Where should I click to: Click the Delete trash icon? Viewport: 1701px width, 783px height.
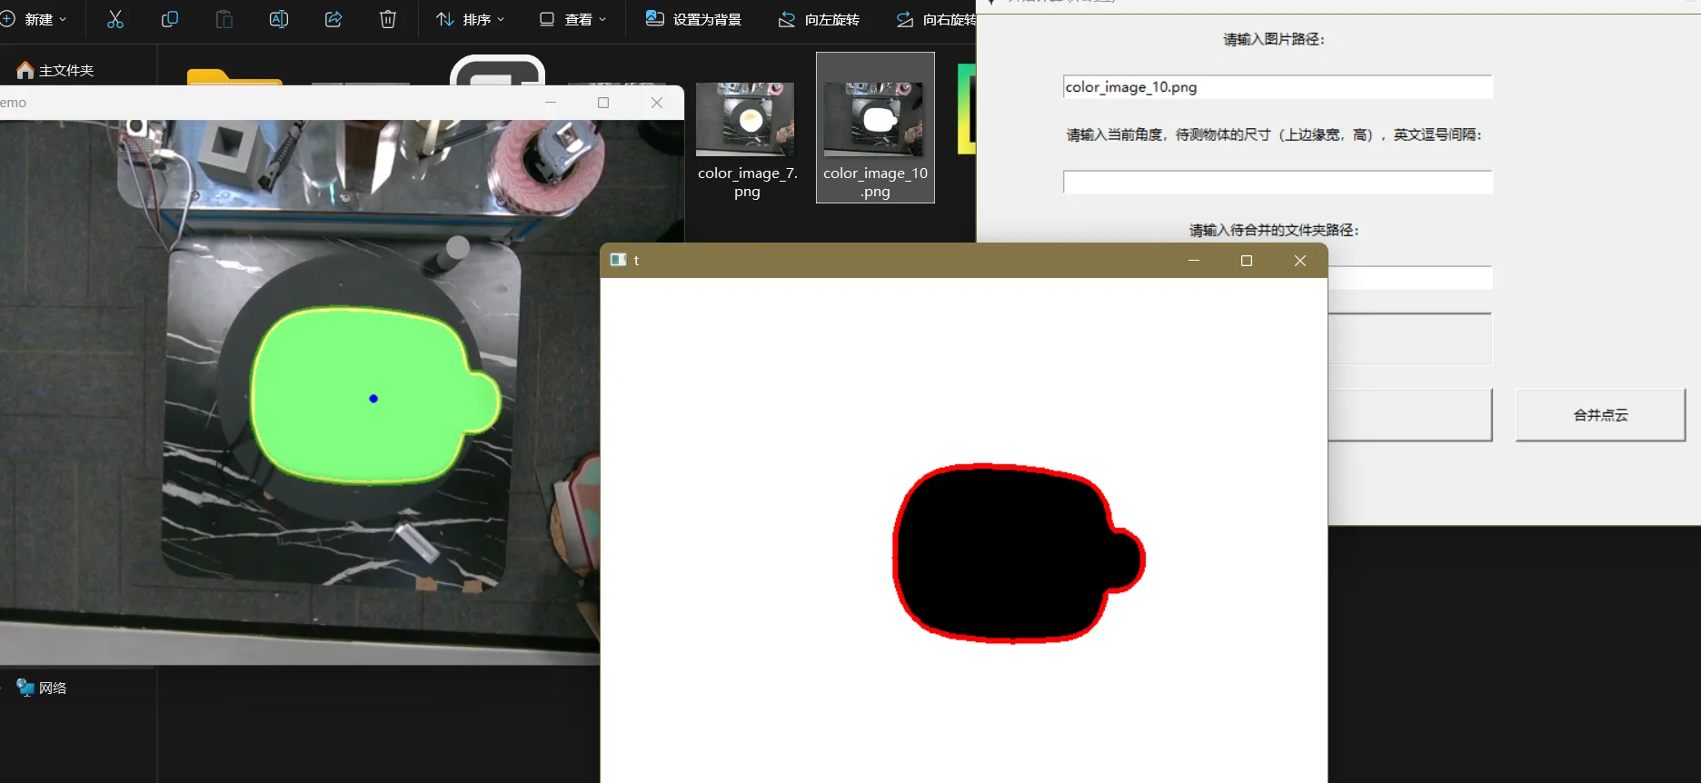388,19
